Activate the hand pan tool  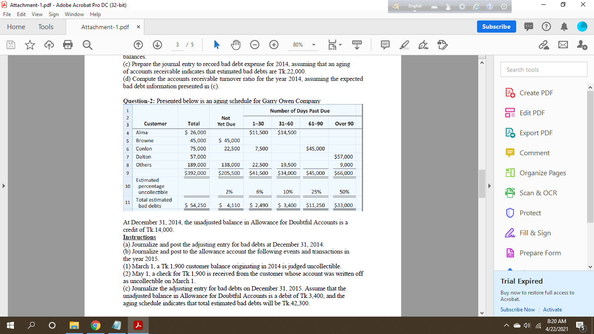tap(236, 45)
